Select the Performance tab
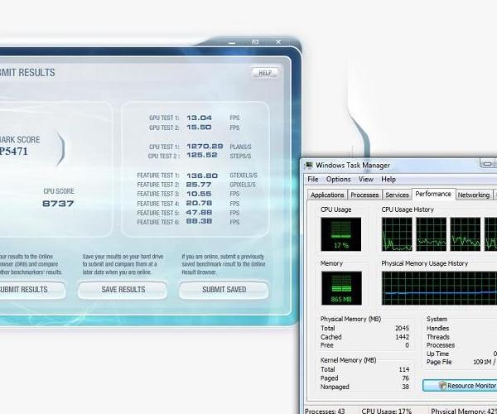This screenshot has width=497, height=414. click(433, 194)
